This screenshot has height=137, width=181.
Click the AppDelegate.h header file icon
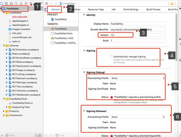pos(10,21)
